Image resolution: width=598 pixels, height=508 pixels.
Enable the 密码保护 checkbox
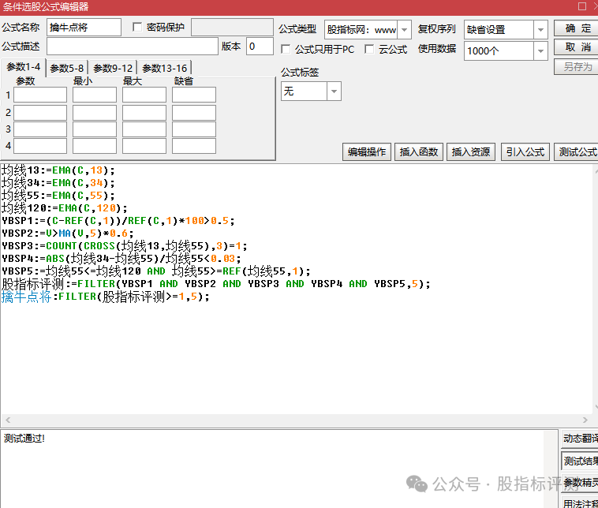[138, 28]
